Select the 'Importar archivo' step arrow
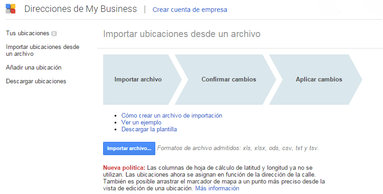The height and width of the screenshot is (194, 383). [138, 80]
